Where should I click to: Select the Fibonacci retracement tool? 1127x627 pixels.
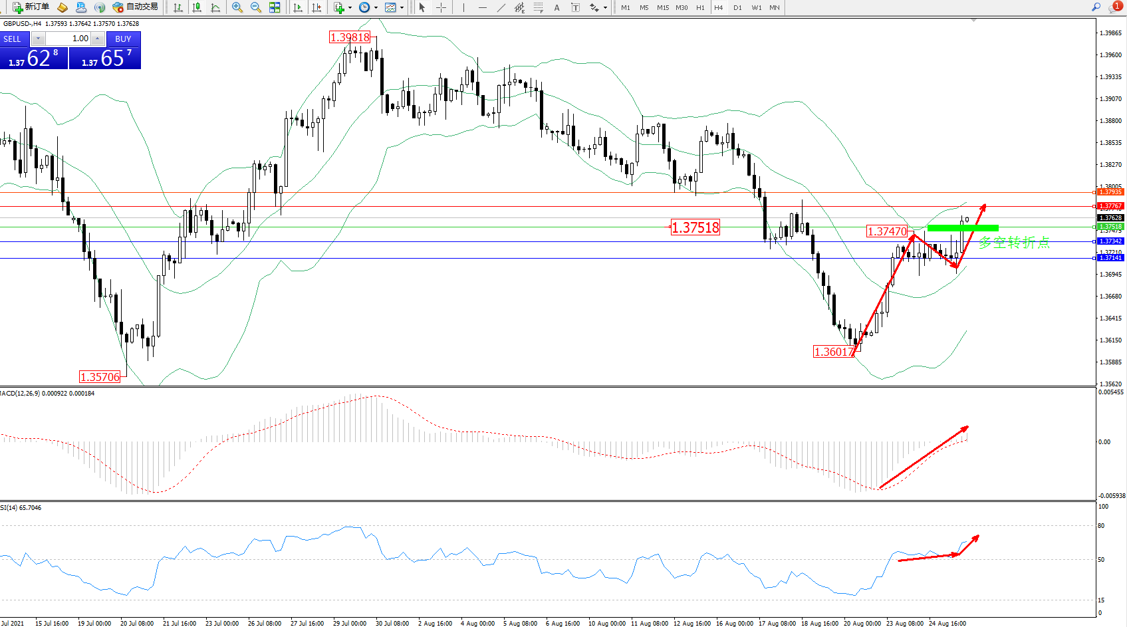(x=539, y=7)
